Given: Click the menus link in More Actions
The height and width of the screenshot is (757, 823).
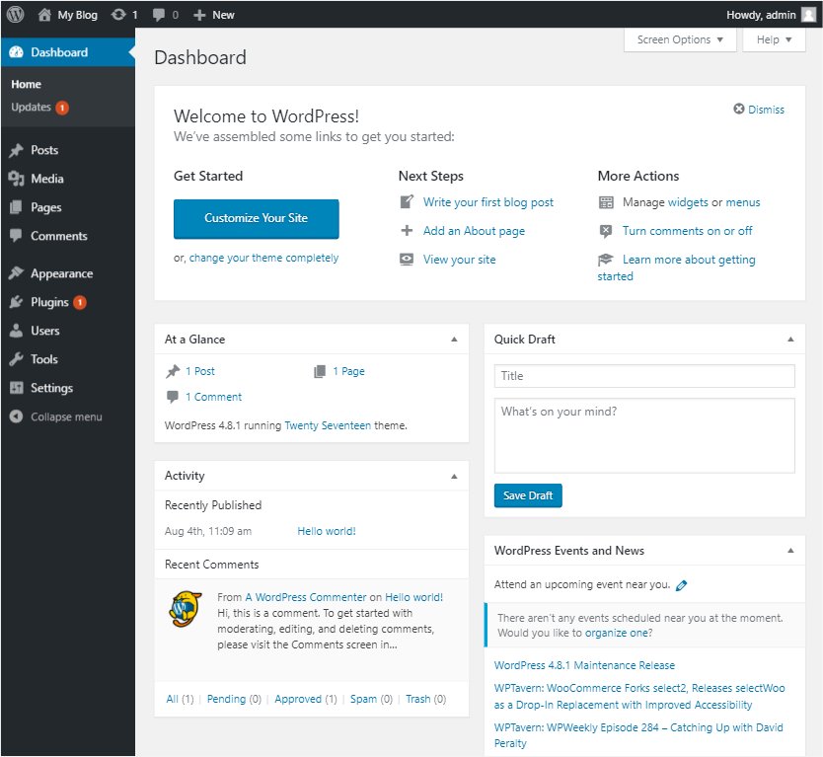Looking at the screenshot, I should pyautogui.click(x=743, y=202).
